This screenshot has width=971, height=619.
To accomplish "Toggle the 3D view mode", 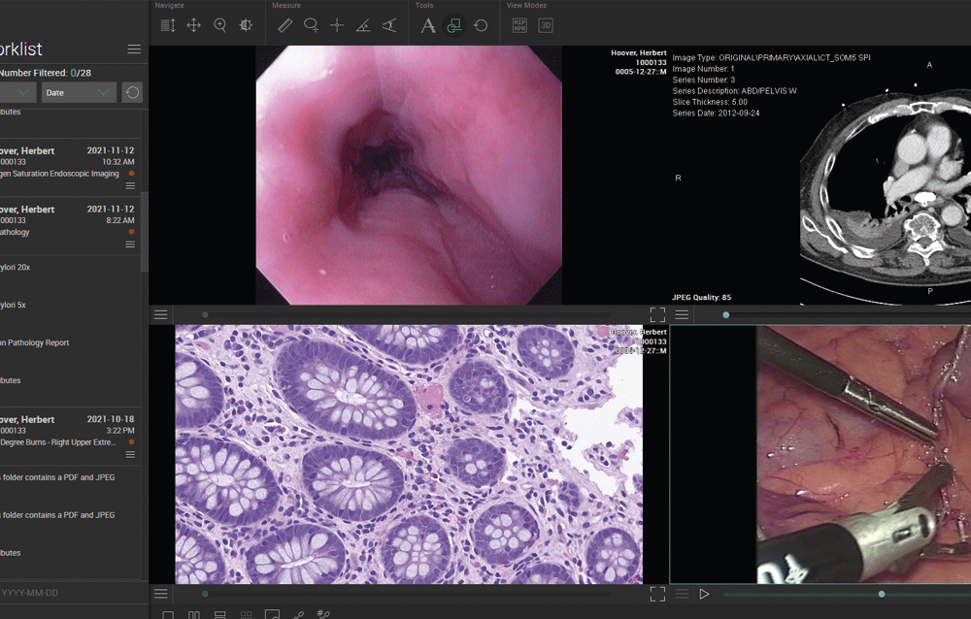I will pos(546,25).
